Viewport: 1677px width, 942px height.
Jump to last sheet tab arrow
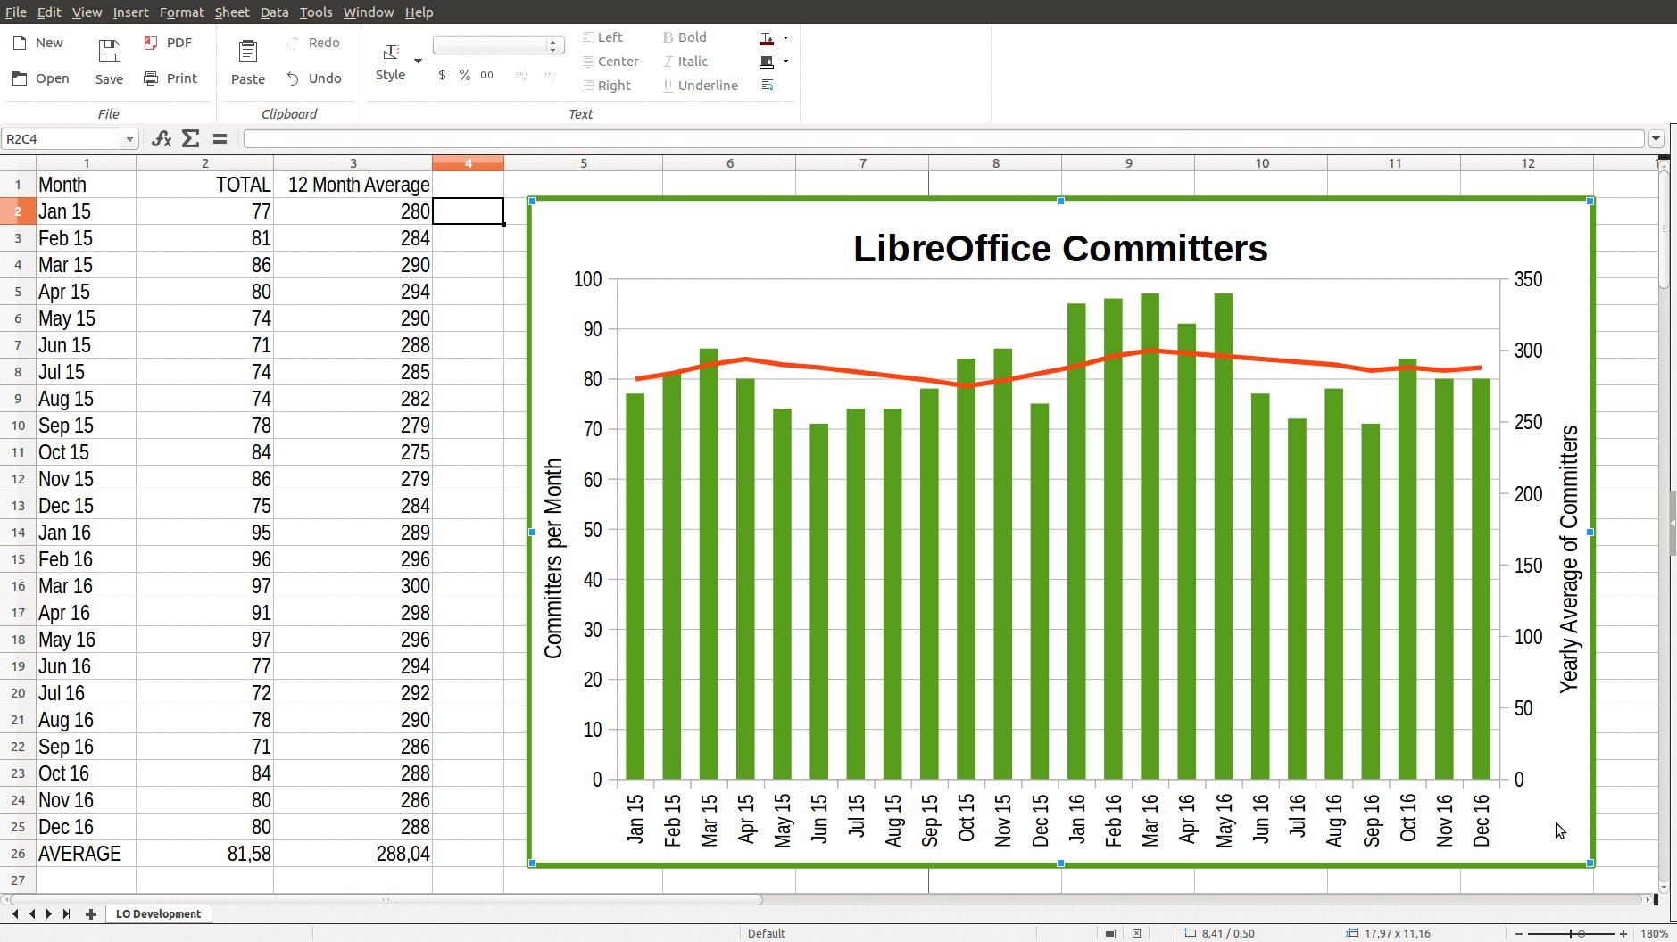pyautogui.click(x=66, y=913)
